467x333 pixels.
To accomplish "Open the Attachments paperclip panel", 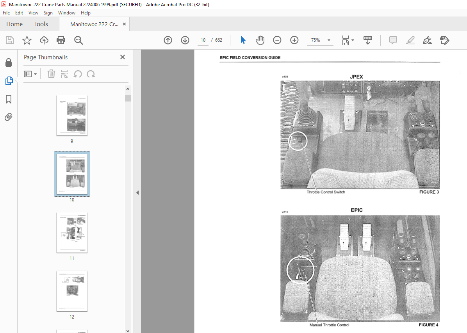I will click(9, 117).
